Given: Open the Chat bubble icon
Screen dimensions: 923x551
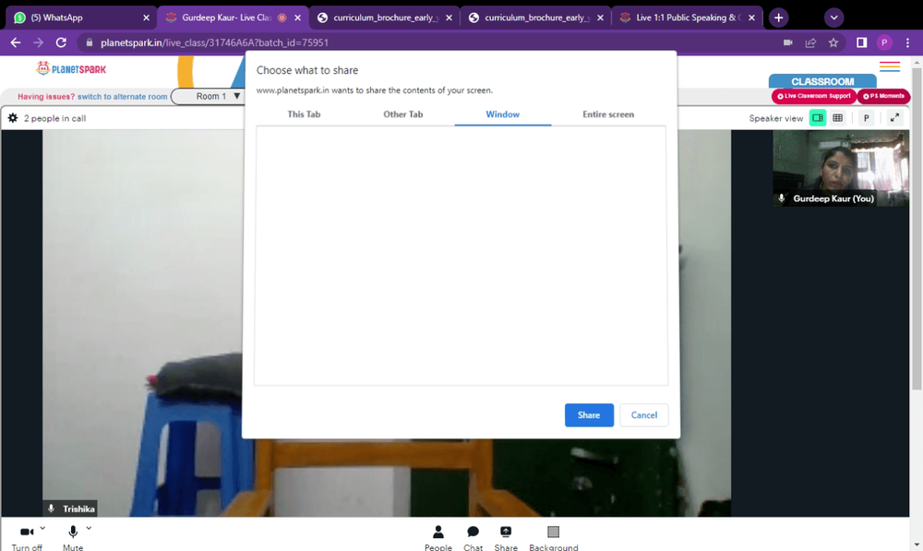Looking at the screenshot, I should (x=473, y=533).
